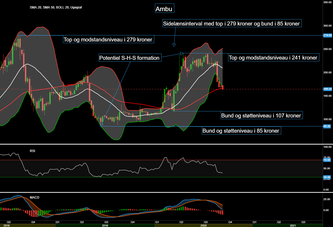The image size is (333, 227).
Task: Click the 165.20 current price tag
Action: click(328, 89)
